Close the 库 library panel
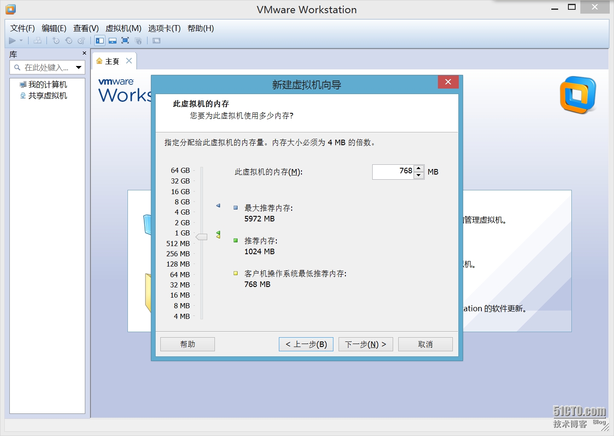The image size is (614, 436). tap(84, 53)
